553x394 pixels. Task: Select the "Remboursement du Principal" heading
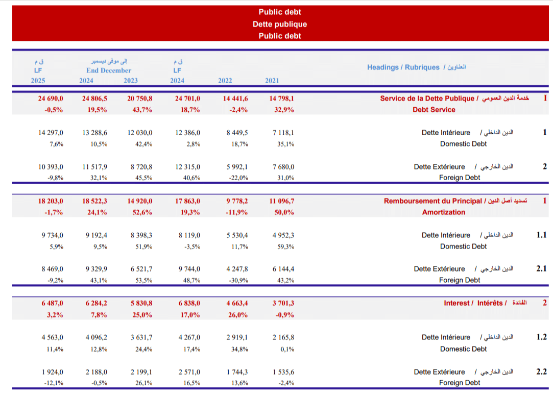432,201
